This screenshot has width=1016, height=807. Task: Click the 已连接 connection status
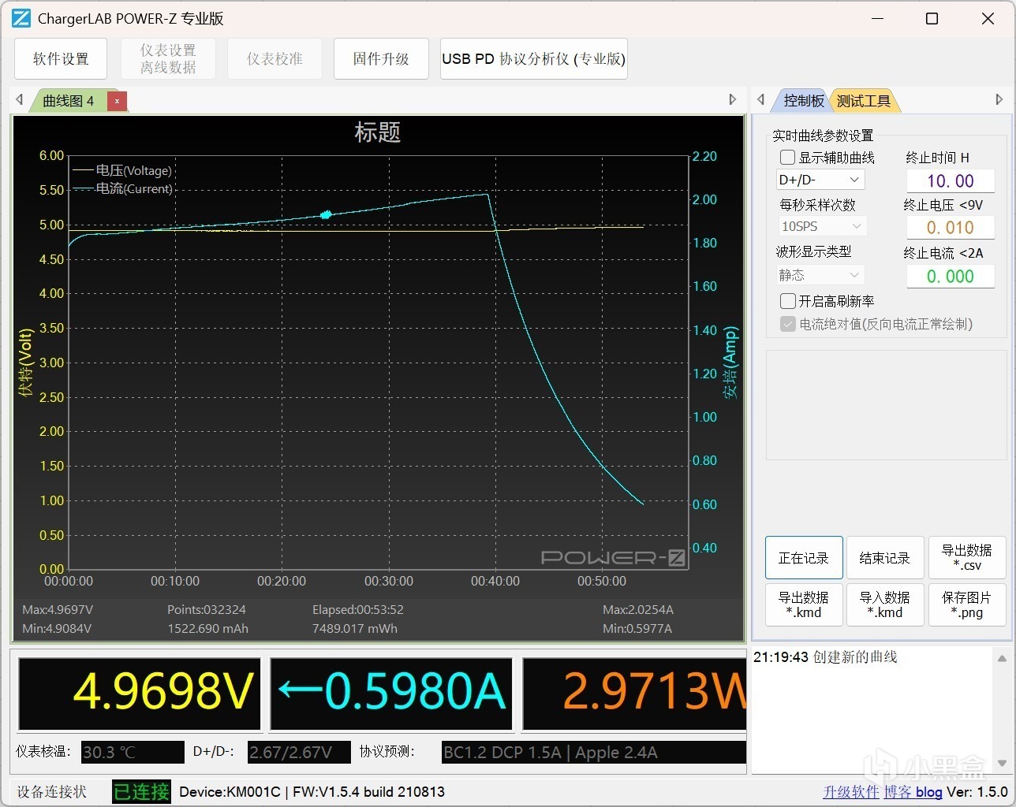click(141, 791)
